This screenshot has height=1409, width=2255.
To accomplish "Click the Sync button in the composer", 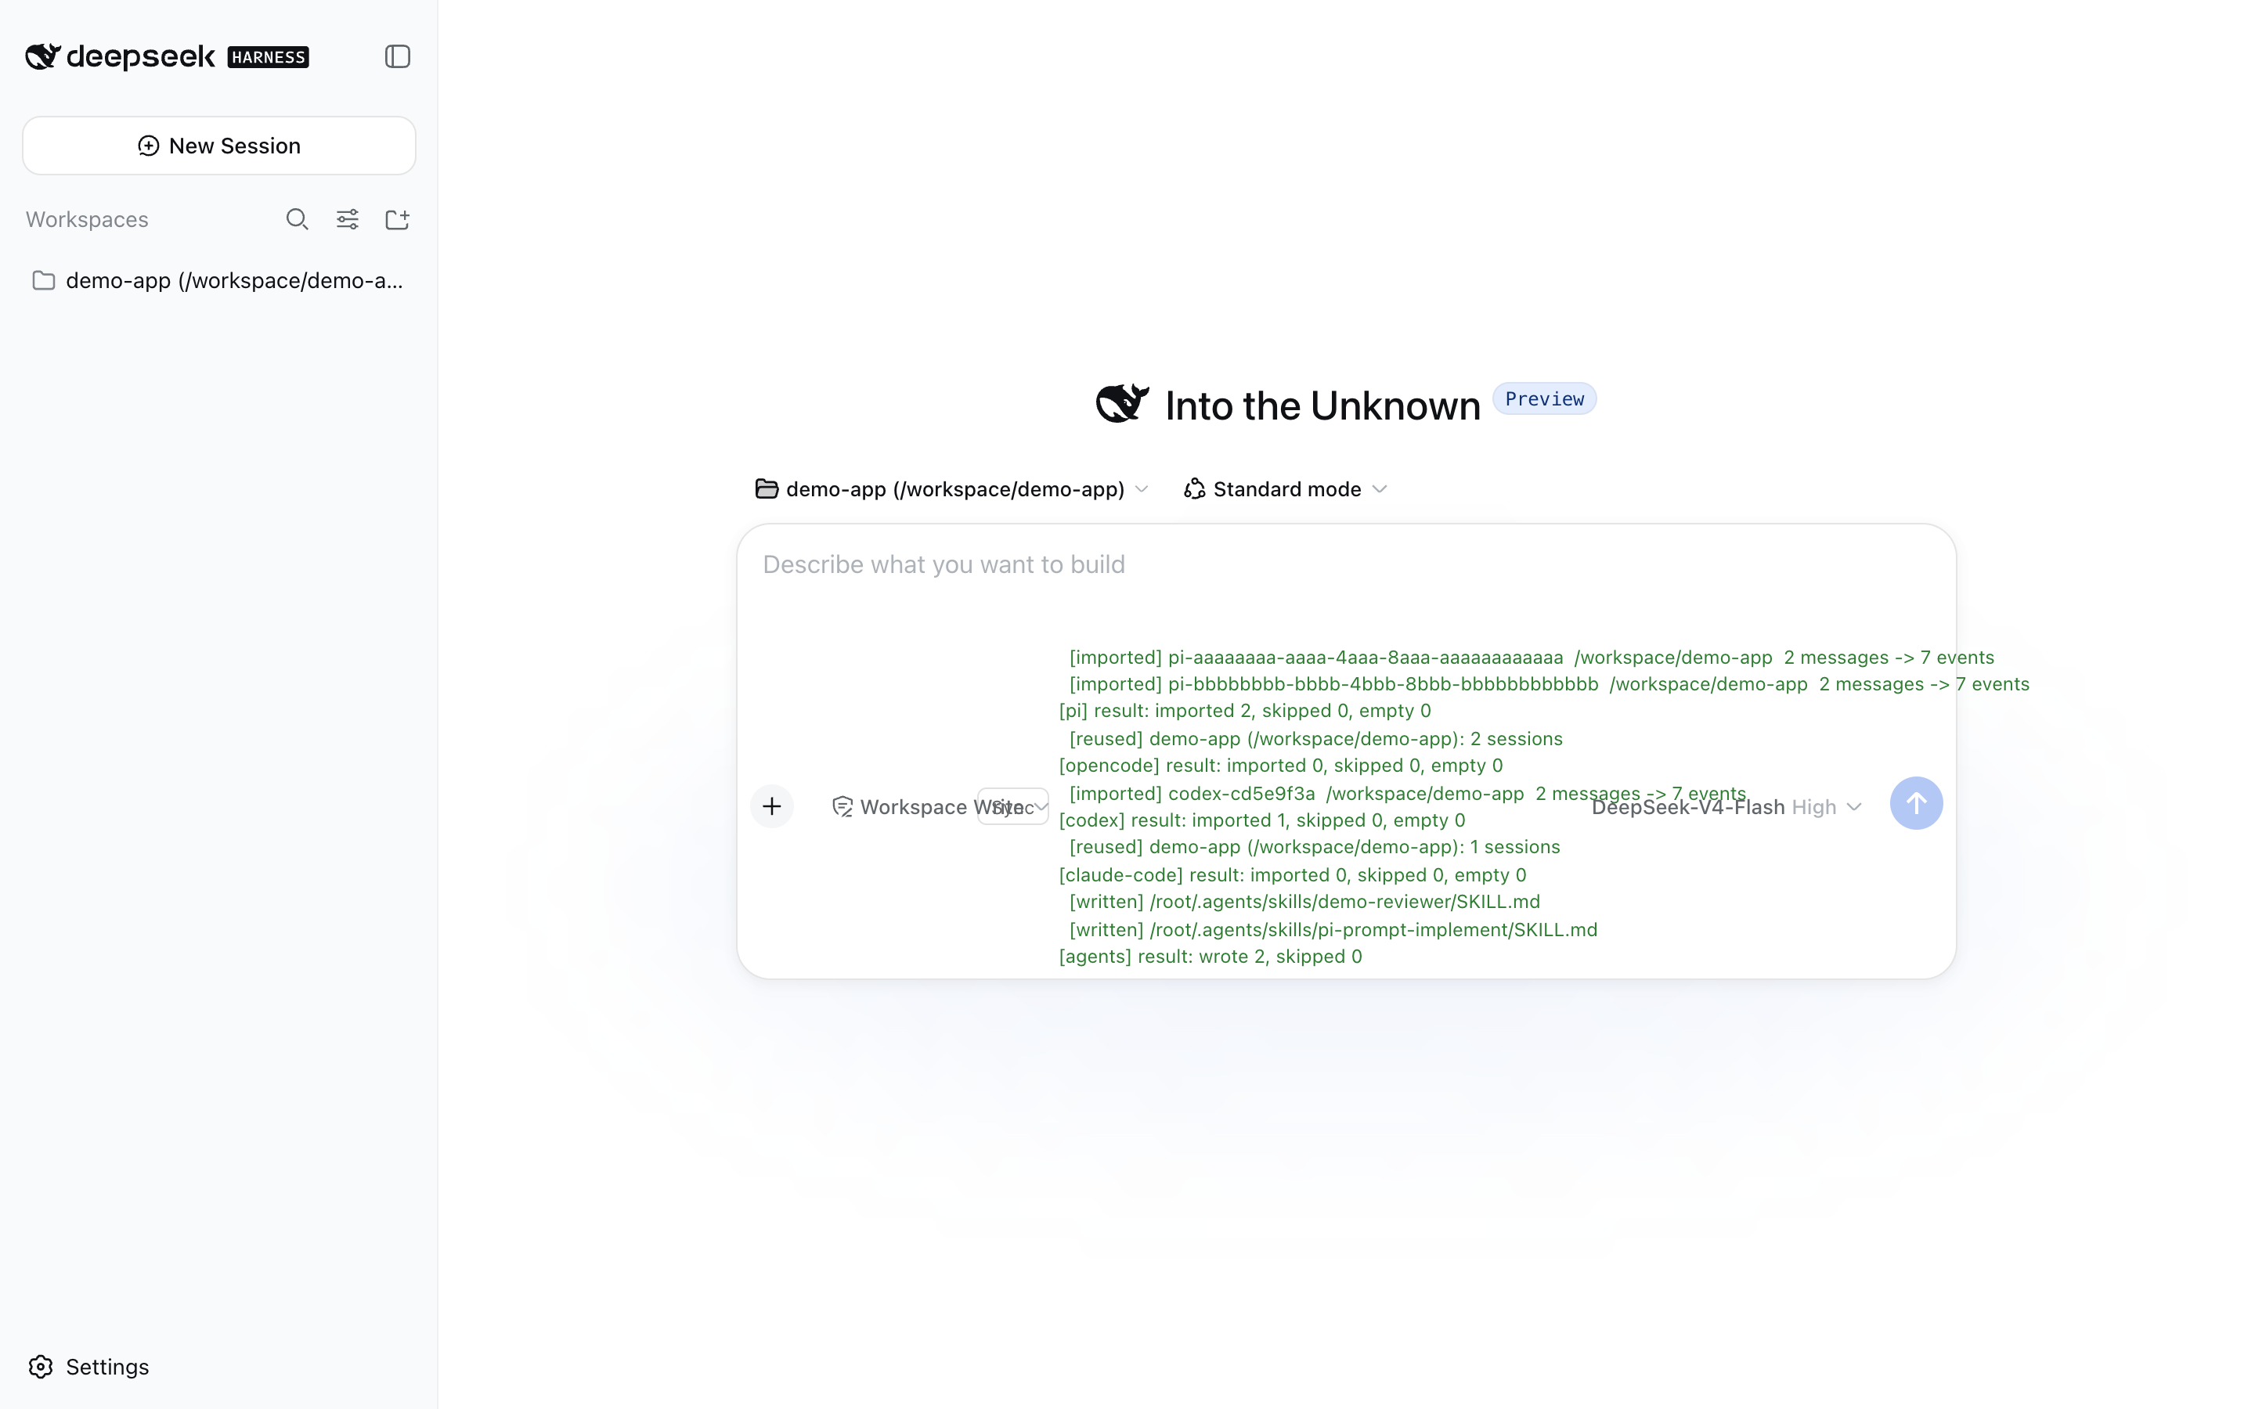I will (x=1013, y=807).
